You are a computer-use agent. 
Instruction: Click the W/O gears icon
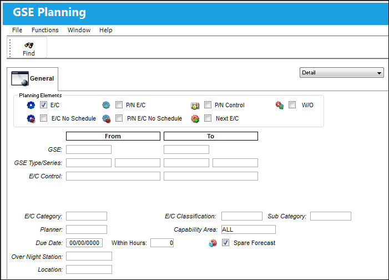[x=280, y=105]
